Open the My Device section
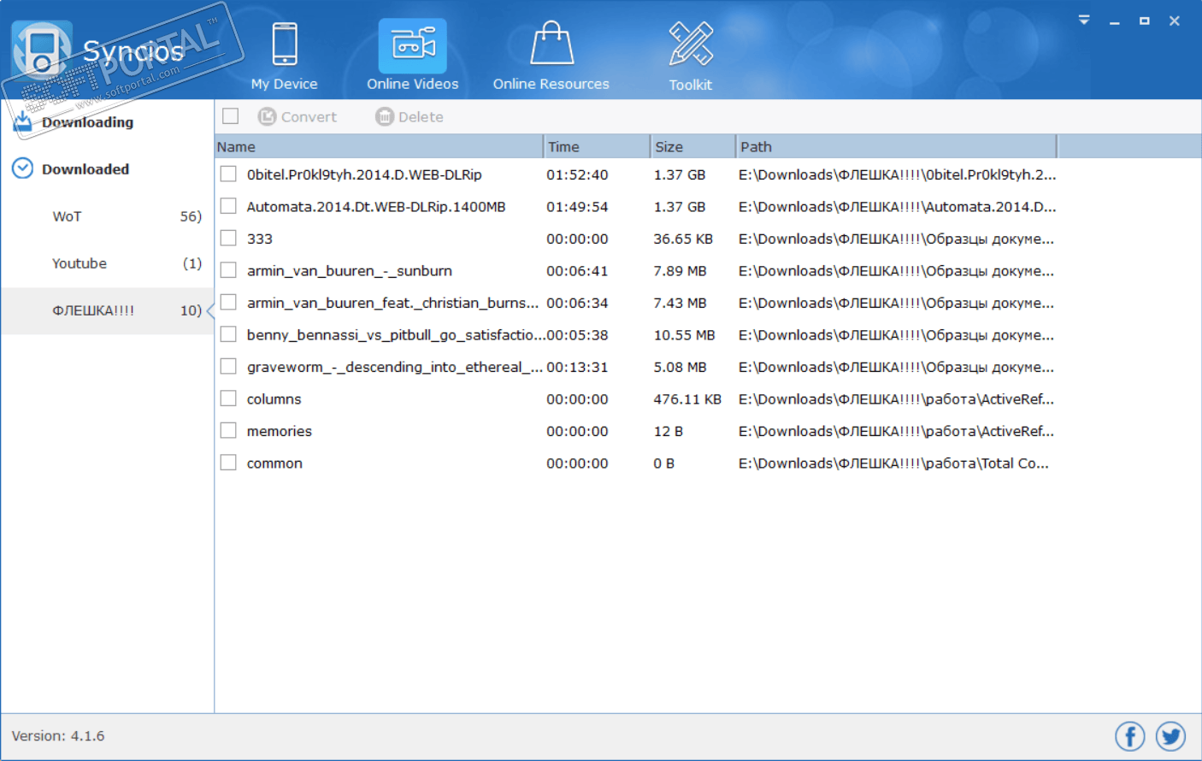1202x761 pixels. (284, 56)
